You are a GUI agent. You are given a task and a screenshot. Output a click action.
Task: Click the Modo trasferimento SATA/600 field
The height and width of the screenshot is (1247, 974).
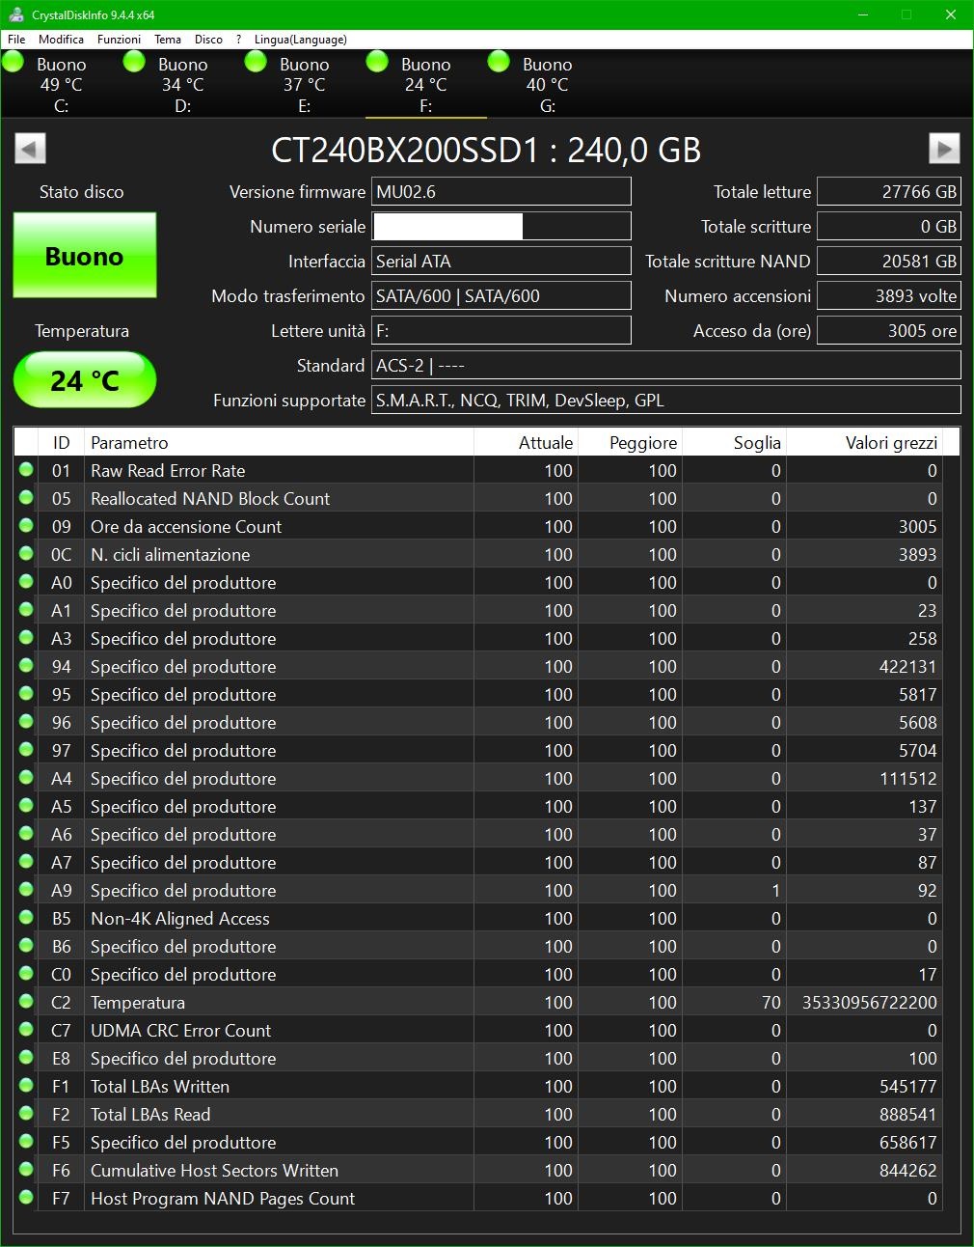click(x=501, y=295)
